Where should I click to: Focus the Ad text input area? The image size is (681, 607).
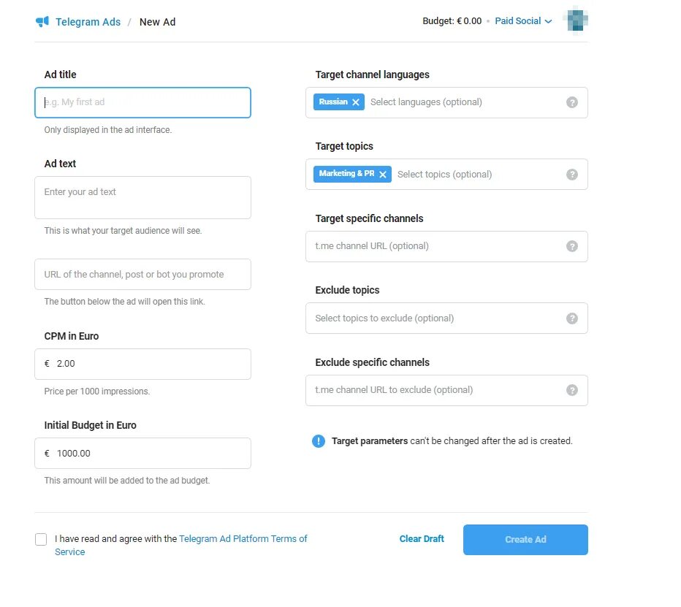(142, 197)
